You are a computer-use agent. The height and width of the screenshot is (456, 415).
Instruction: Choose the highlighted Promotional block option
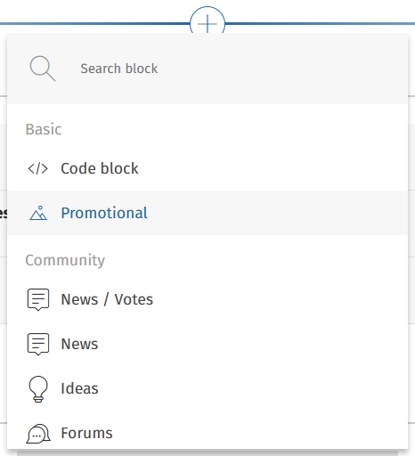point(207,213)
